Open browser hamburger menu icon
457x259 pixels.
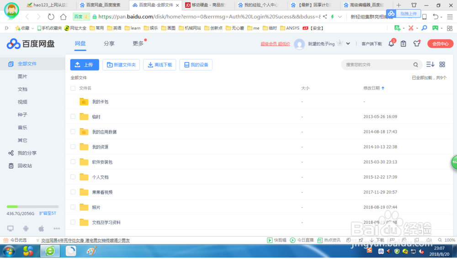(450, 17)
